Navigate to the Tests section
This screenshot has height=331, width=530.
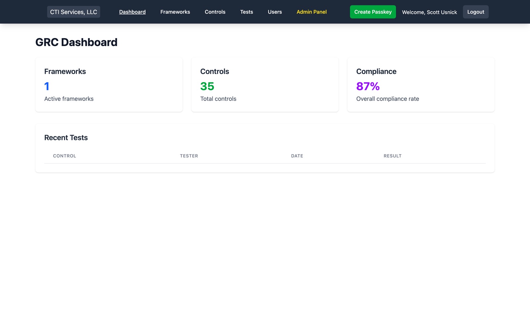pyautogui.click(x=246, y=12)
